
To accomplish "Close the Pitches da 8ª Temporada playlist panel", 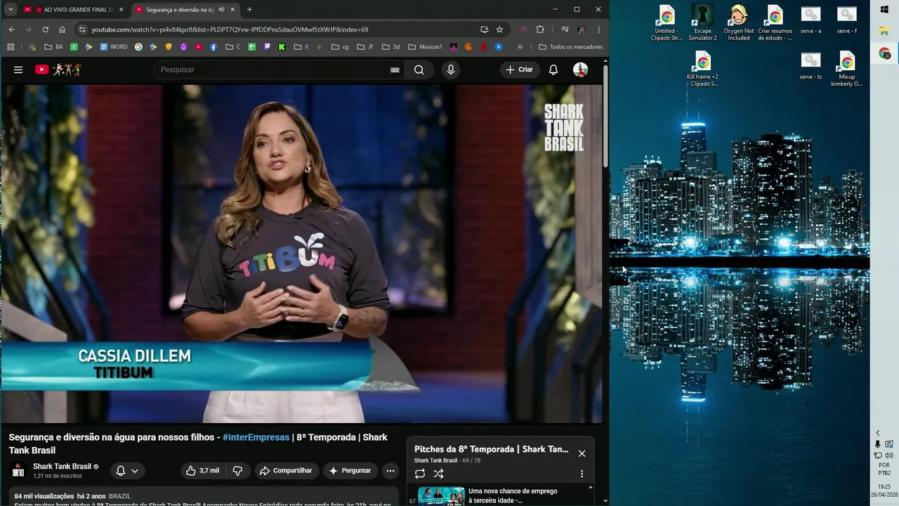I will click(x=582, y=453).
